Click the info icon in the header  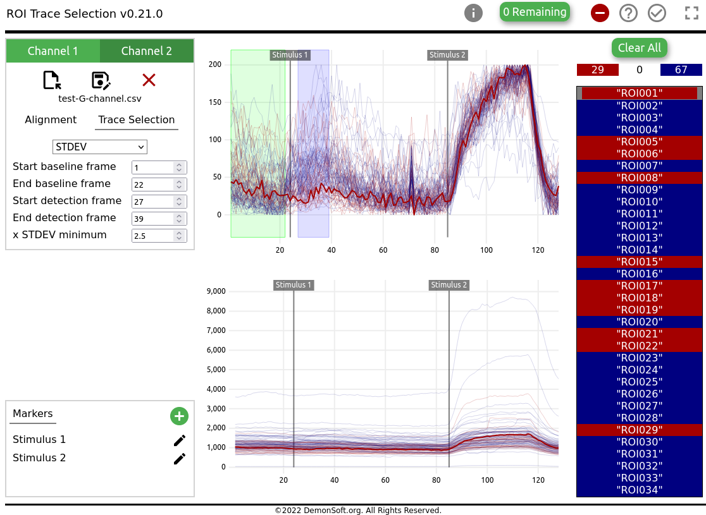(473, 13)
